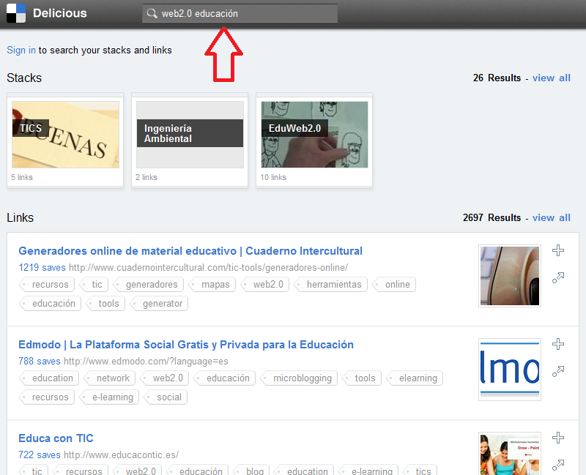Image resolution: width=586 pixels, height=475 pixels.
Task: Open Generadores online de material educativo title
Action: [190, 251]
